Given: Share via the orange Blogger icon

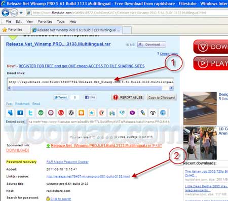Looking at the screenshot, I should pos(82,113).
